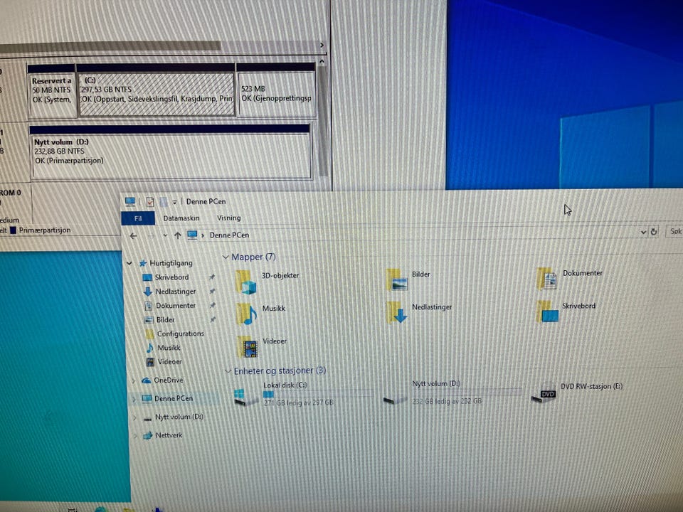Open the Videoer folder in Mapper
The height and width of the screenshot is (512, 683).
[x=262, y=346]
